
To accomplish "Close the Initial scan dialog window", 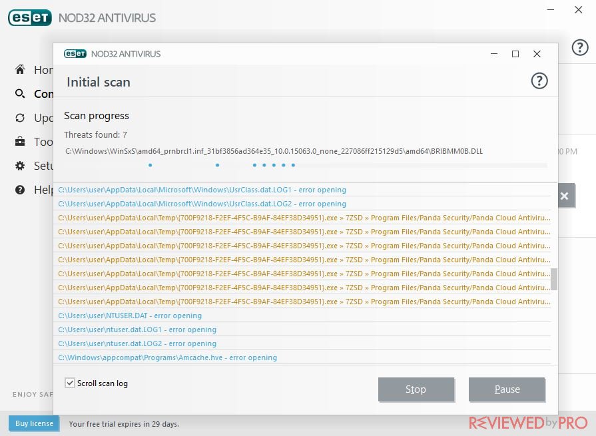I will coord(537,54).
